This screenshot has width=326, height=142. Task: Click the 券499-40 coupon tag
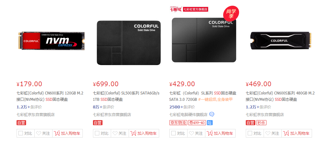197,123
